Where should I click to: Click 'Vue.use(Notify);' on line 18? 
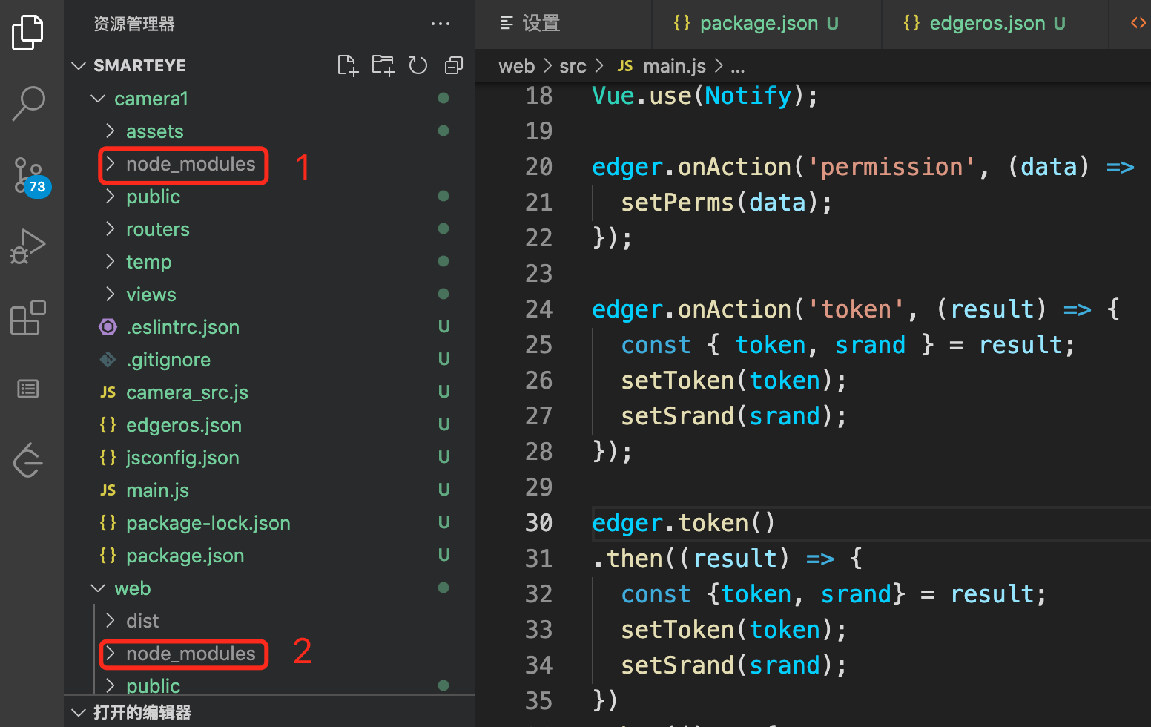(x=705, y=96)
